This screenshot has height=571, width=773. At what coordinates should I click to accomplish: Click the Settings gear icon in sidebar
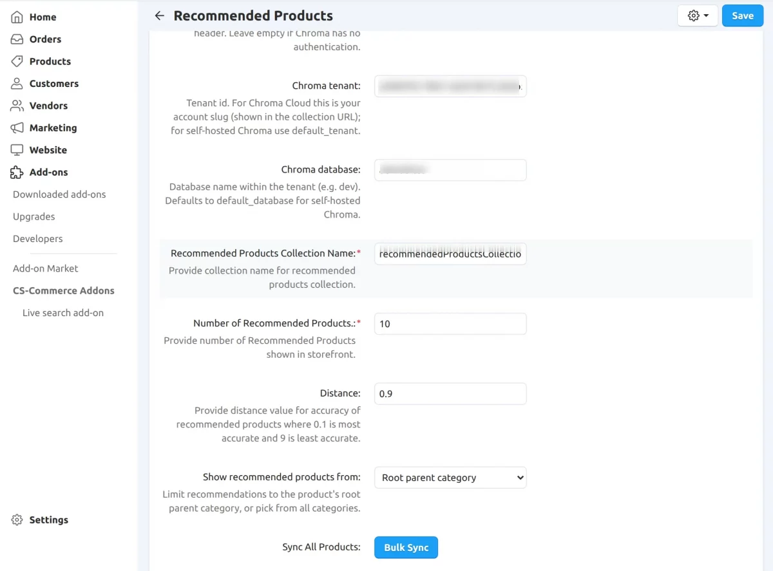coord(17,520)
